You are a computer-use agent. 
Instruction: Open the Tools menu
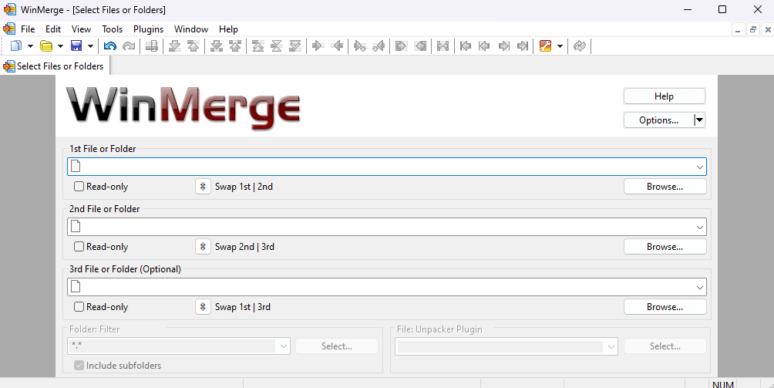click(x=112, y=29)
